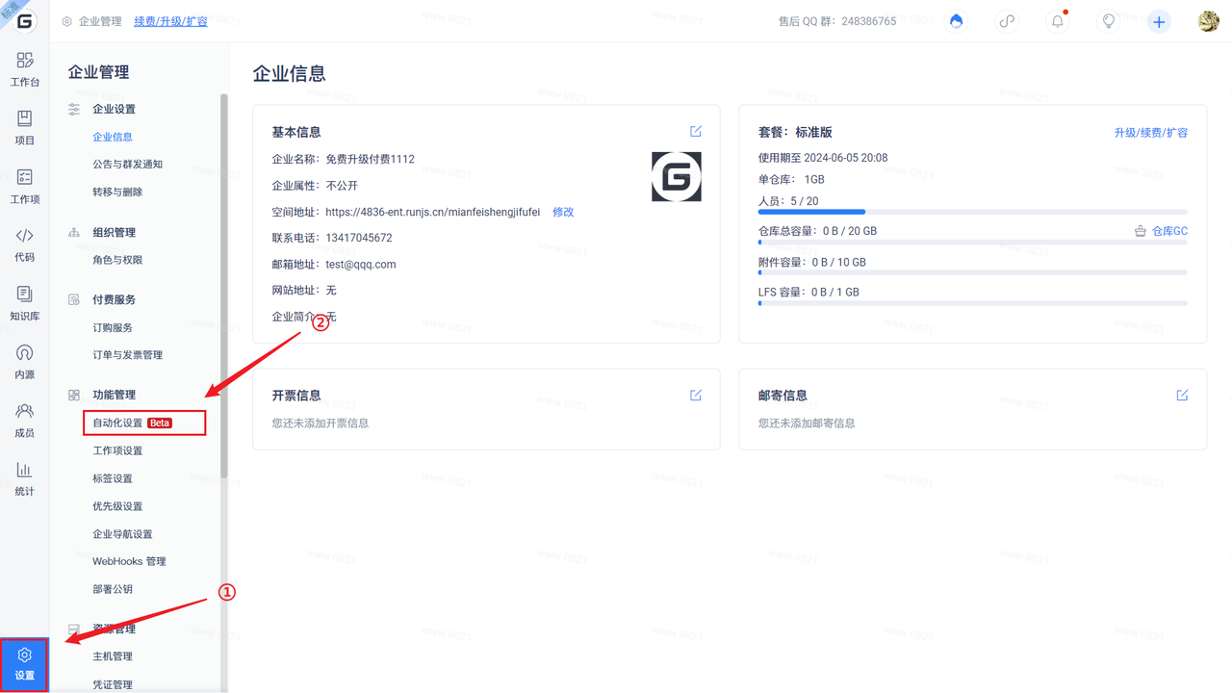Edit 开票信息 invoice info via pencil icon
1232x693 pixels.
coord(696,395)
